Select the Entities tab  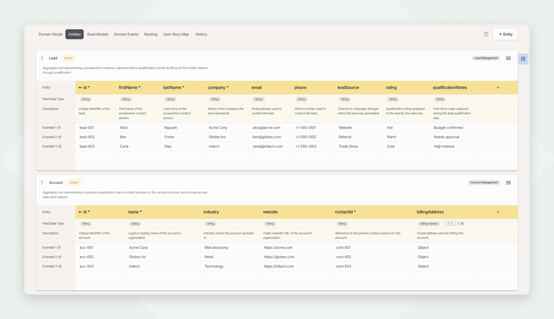[75, 35]
